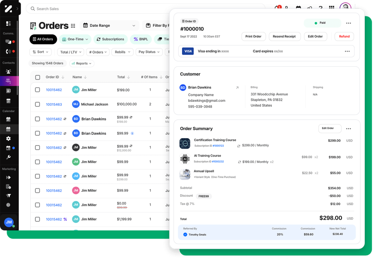Check the box for Jim Miller $12,000.00 order

[38, 148]
